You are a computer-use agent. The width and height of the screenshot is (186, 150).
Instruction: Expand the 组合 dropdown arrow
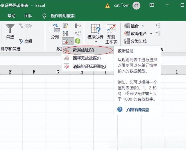point(143,26)
